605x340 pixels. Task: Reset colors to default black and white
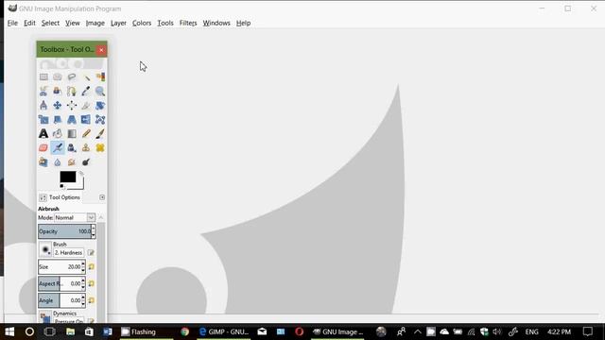[x=61, y=187]
